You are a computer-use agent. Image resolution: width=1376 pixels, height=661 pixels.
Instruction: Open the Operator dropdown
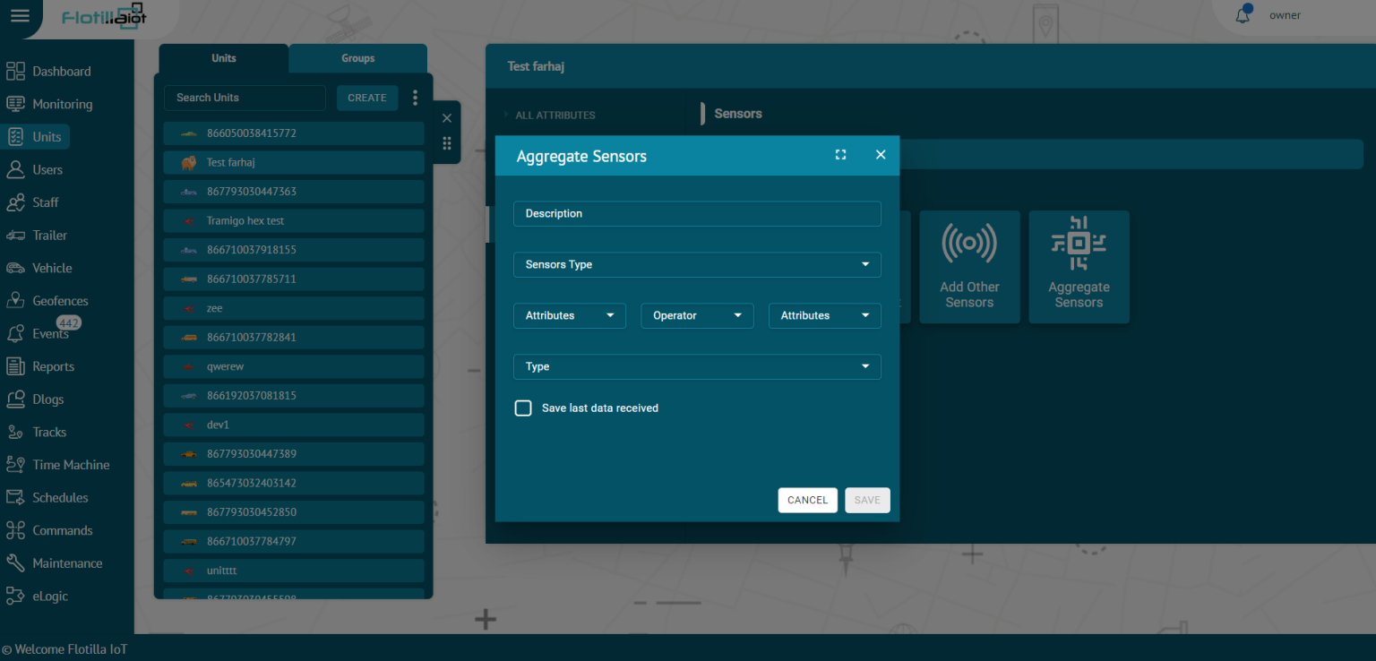[697, 316]
